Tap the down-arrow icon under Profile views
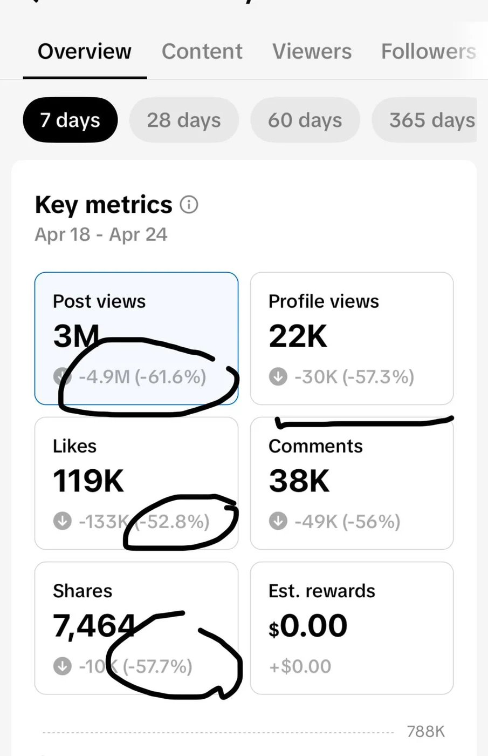This screenshot has width=488, height=756. pos(278,376)
